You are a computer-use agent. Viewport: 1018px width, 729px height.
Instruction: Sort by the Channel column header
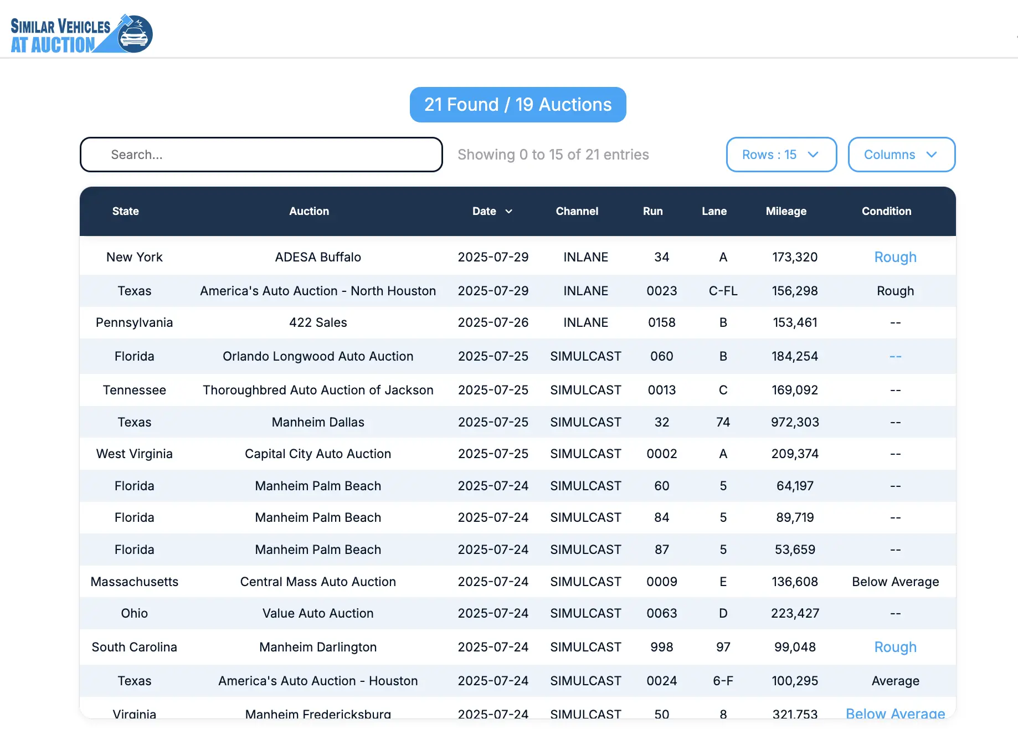tap(577, 211)
